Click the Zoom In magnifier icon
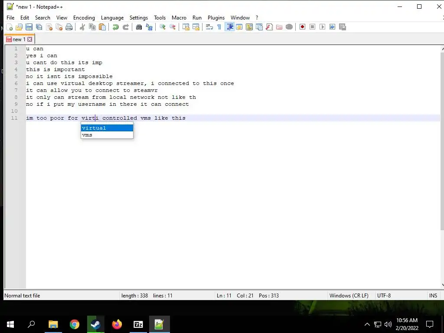Viewport: 444px width, 333px height. (162, 27)
